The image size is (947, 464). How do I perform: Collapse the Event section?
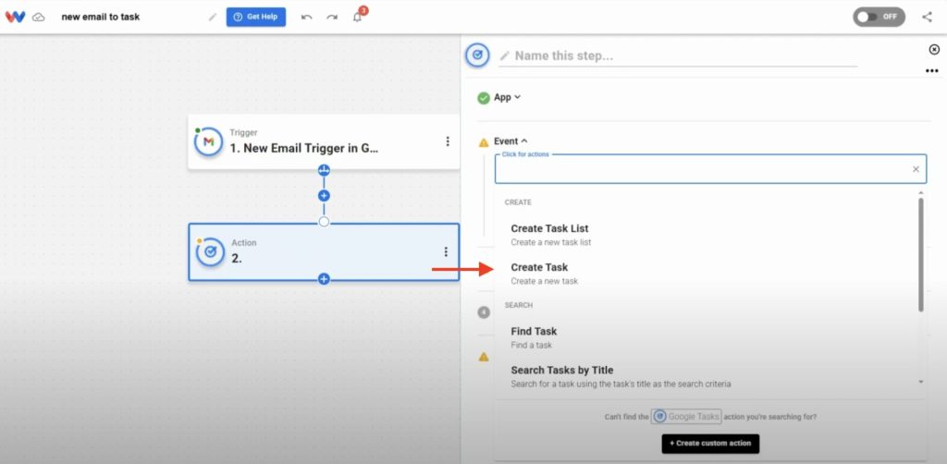coord(510,141)
